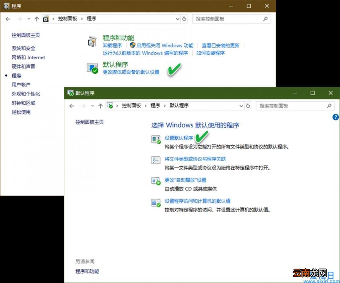340x283 pixels.
Task: Click the 程序 window title bar icon
Action: click(6, 6)
